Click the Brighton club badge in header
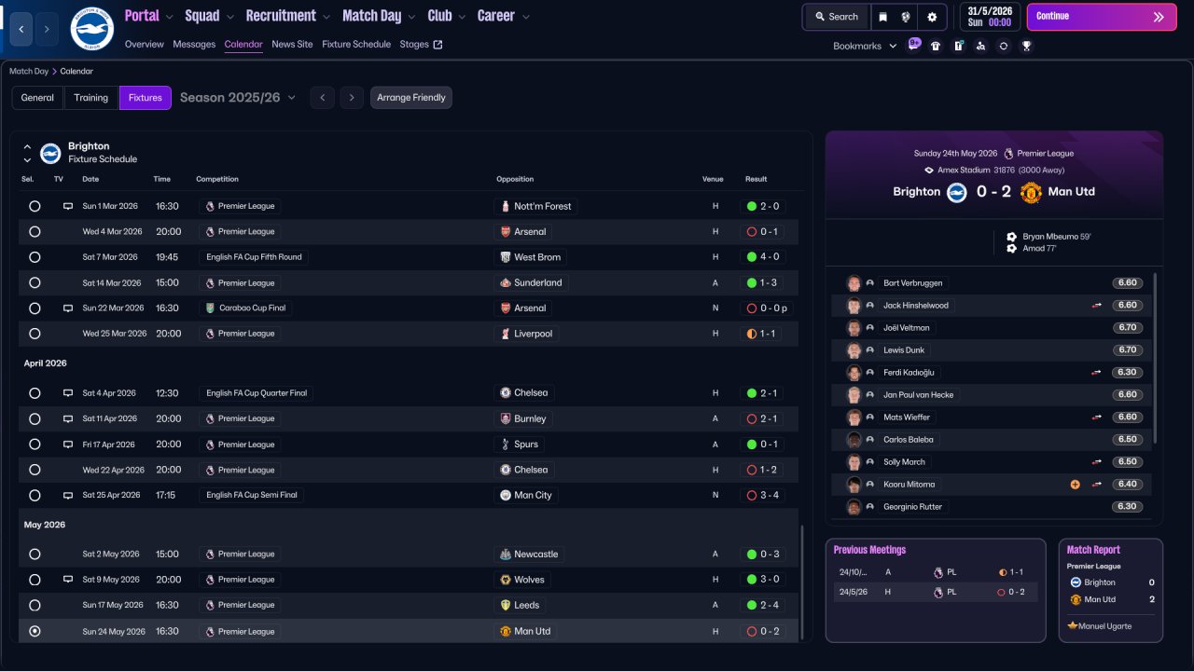This screenshot has width=1194, height=671. 92,29
